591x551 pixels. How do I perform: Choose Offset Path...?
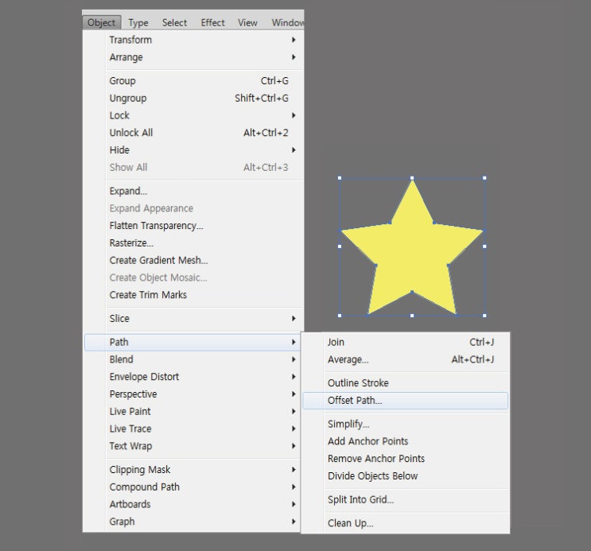click(405, 401)
